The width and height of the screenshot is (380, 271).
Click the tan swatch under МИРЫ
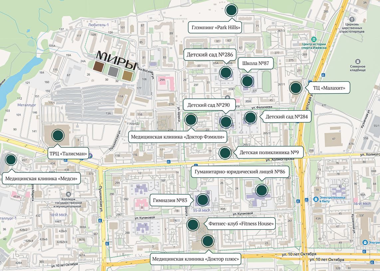tap(127, 75)
